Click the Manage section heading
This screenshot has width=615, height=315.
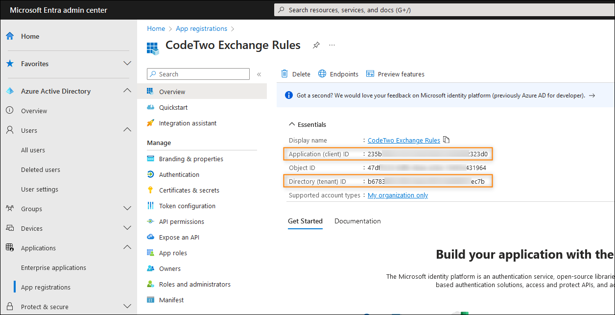click(x=159, y=143)
